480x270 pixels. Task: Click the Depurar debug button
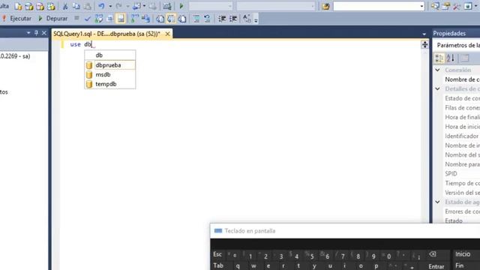tap(53, 19)
